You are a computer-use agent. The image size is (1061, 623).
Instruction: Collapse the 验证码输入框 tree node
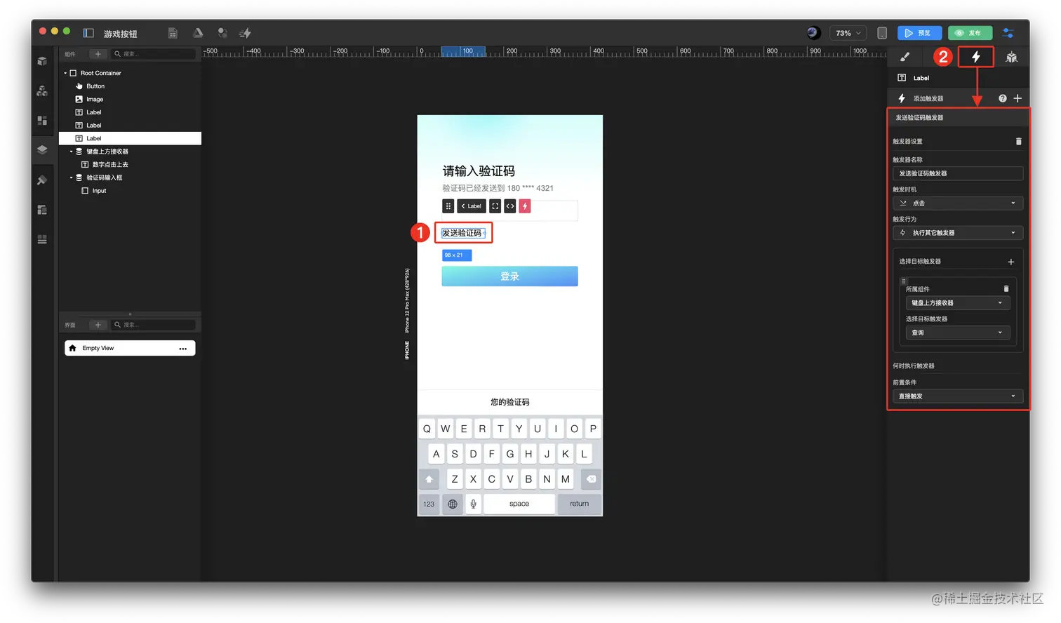pyautogui.click(x=71, y=177)
